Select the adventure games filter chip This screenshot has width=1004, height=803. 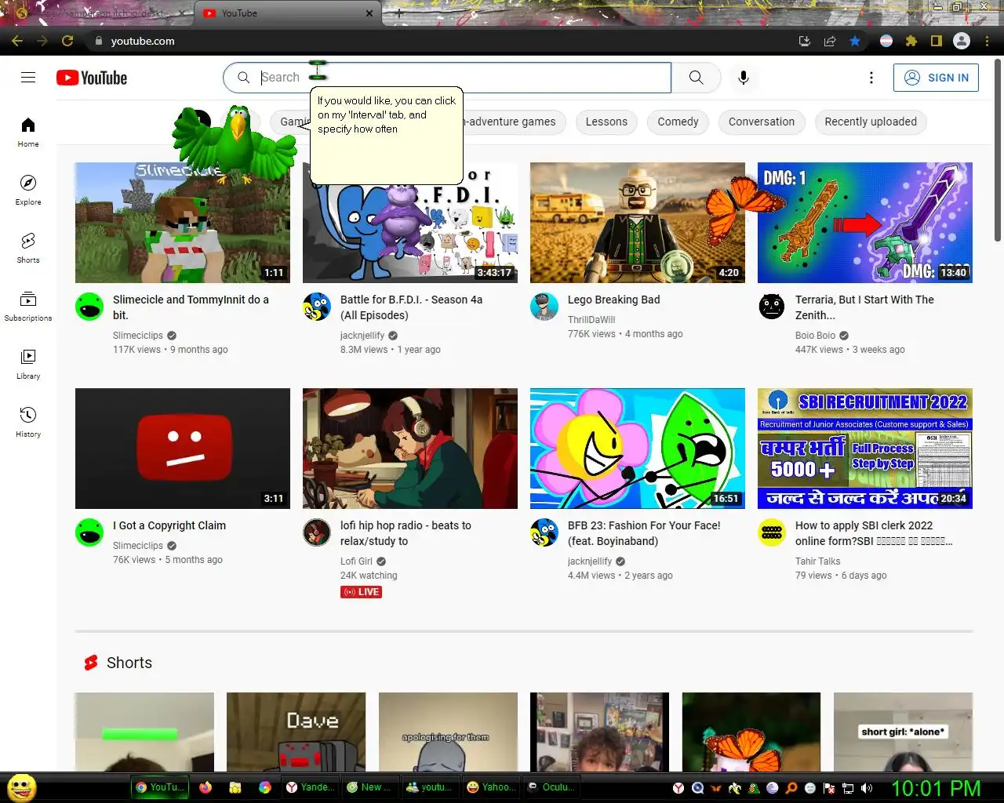[514, 122]
